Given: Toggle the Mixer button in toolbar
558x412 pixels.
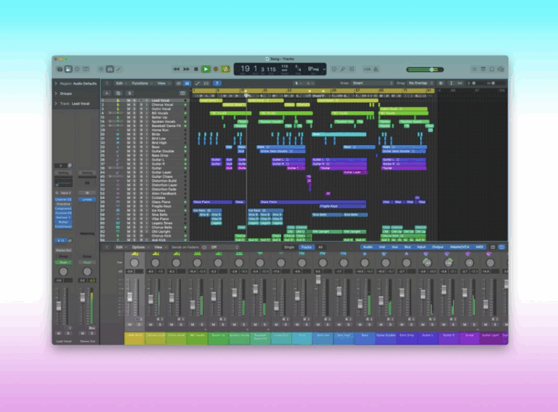Looking at the screenshot, I should 110,69.
